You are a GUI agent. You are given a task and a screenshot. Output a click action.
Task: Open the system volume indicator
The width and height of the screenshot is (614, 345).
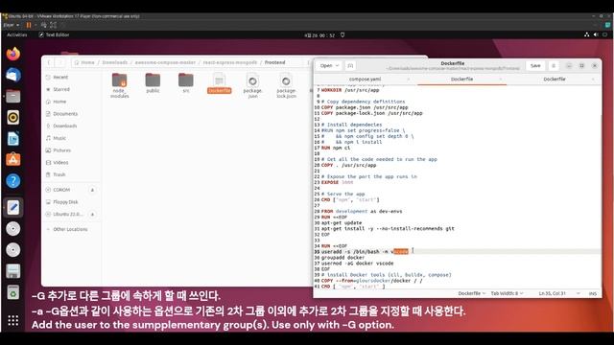pos(596,34)
